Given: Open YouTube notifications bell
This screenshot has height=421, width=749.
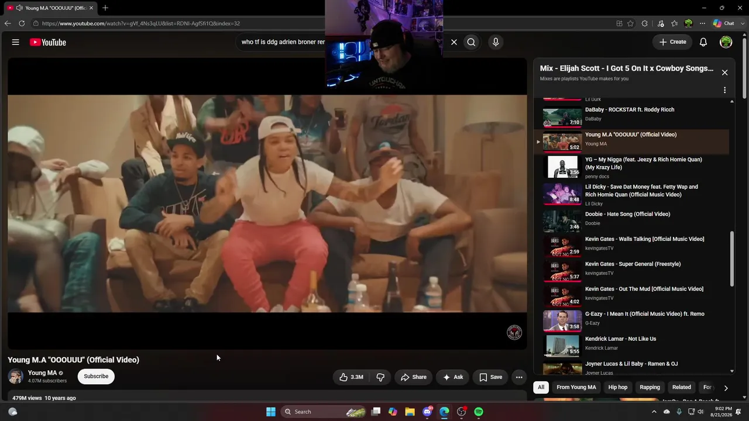Looking at the screenshot, I should pyautogui.click(x=703, y=42).
